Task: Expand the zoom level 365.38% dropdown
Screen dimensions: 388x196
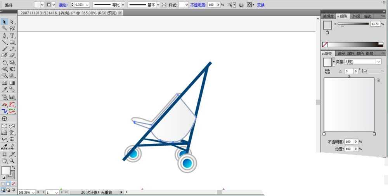Action: pyautogui.click(x=33, y=192)
